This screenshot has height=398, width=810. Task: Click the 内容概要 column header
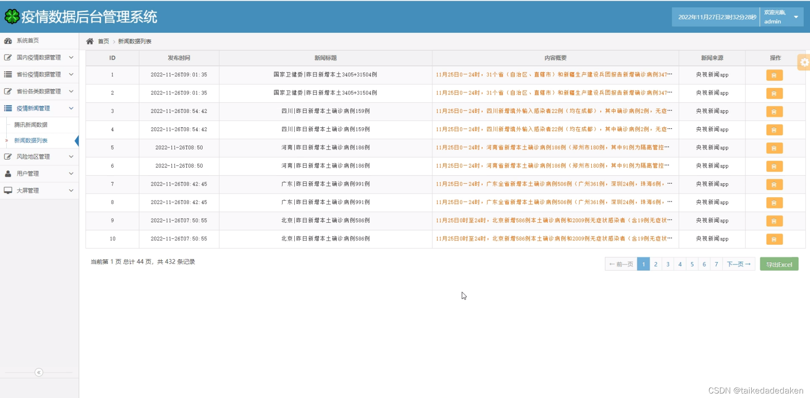(x=556, y=58)
